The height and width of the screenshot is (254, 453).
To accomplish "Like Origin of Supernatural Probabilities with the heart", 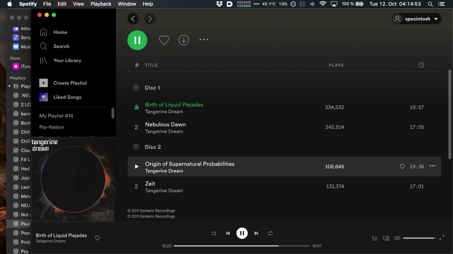I will (402, 167).
